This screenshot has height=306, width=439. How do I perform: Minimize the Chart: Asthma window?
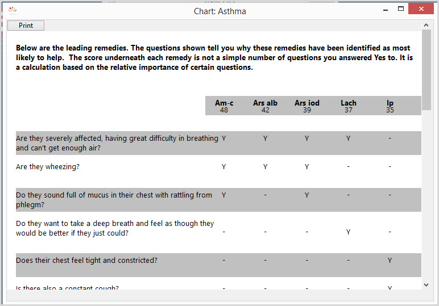coord(386,10)
